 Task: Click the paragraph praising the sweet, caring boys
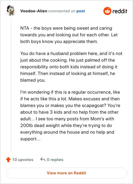[69, 35]
